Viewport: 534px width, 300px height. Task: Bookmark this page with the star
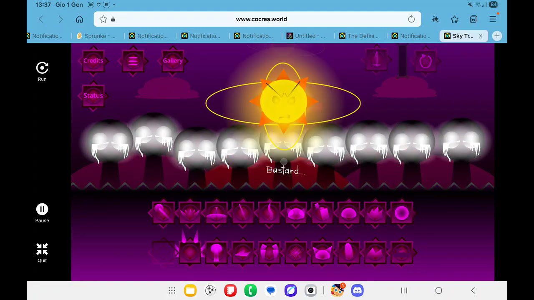(103, 19)
